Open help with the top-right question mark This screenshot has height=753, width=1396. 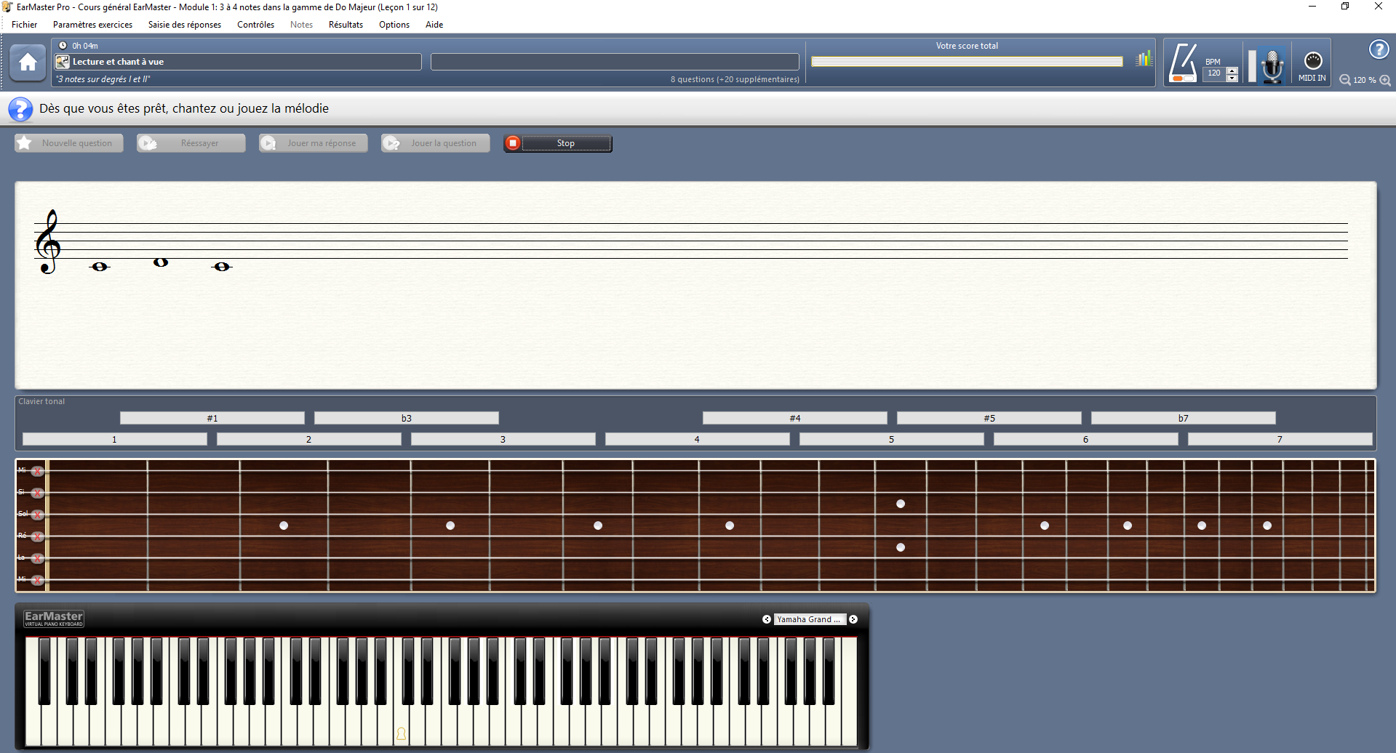[1379, 49]
